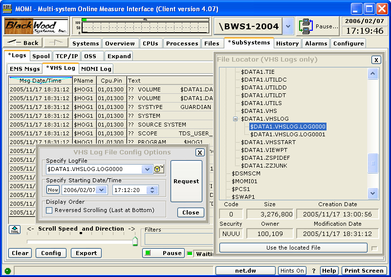Click the file locator icon beside LogFile field
This screenshot has width=391, height=277.
pos(159,169)
